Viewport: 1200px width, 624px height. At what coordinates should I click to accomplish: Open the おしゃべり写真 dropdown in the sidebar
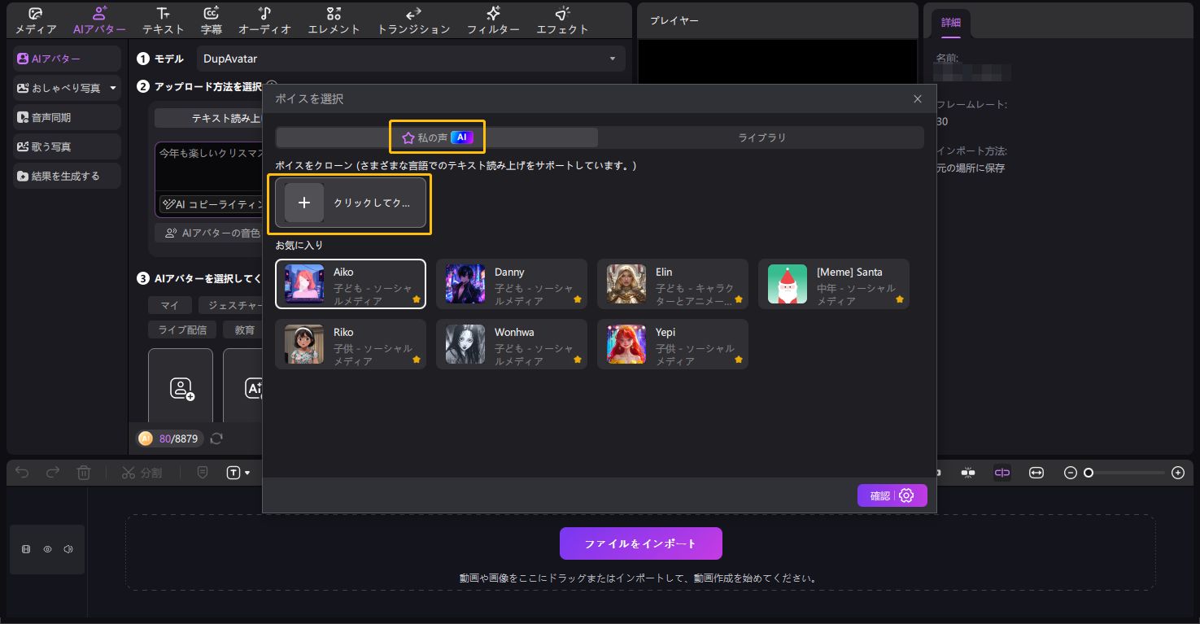click(114, 88)
